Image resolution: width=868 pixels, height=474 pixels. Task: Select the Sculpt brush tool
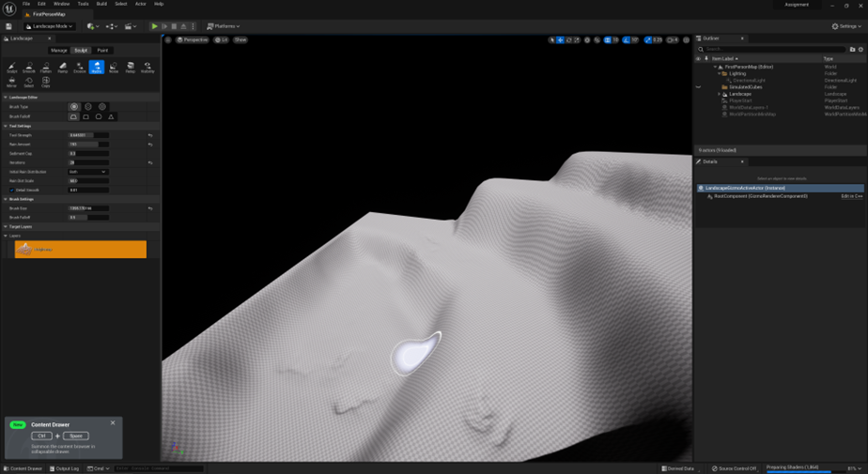[x=12, y=67]
